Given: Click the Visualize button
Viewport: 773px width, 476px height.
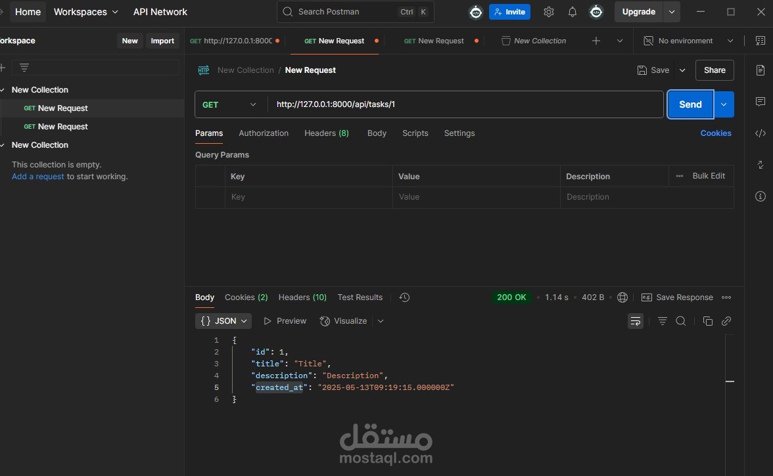Looking at the screenshot, I should 344,321.
